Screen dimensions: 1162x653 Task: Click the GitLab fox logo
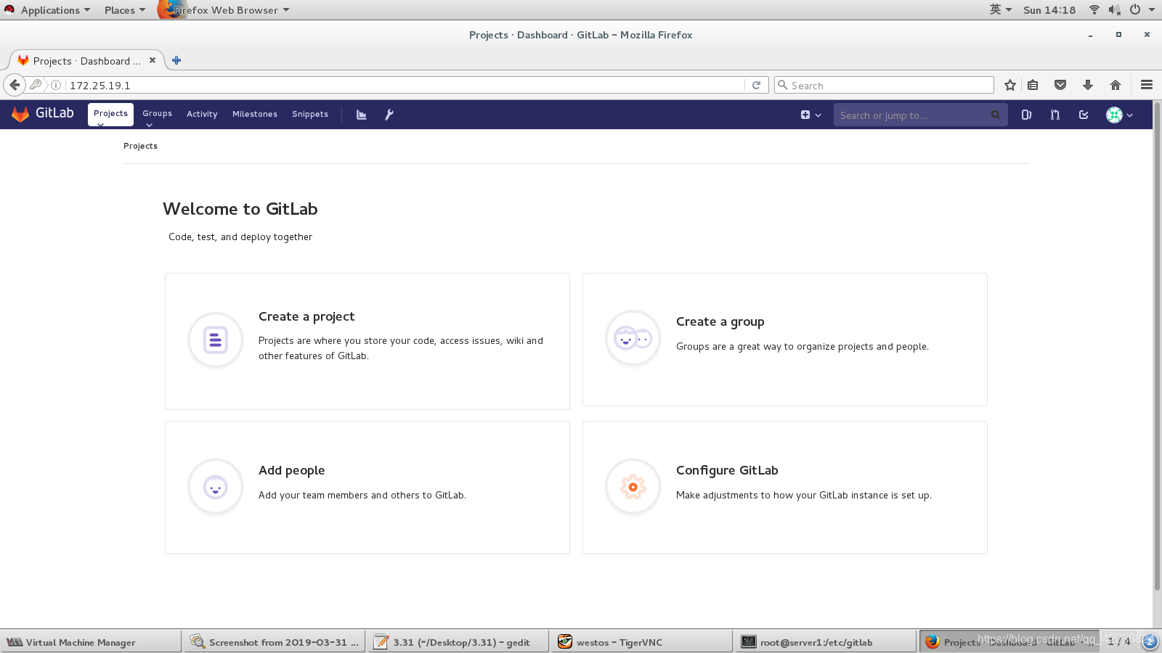(x=20, y=114)
